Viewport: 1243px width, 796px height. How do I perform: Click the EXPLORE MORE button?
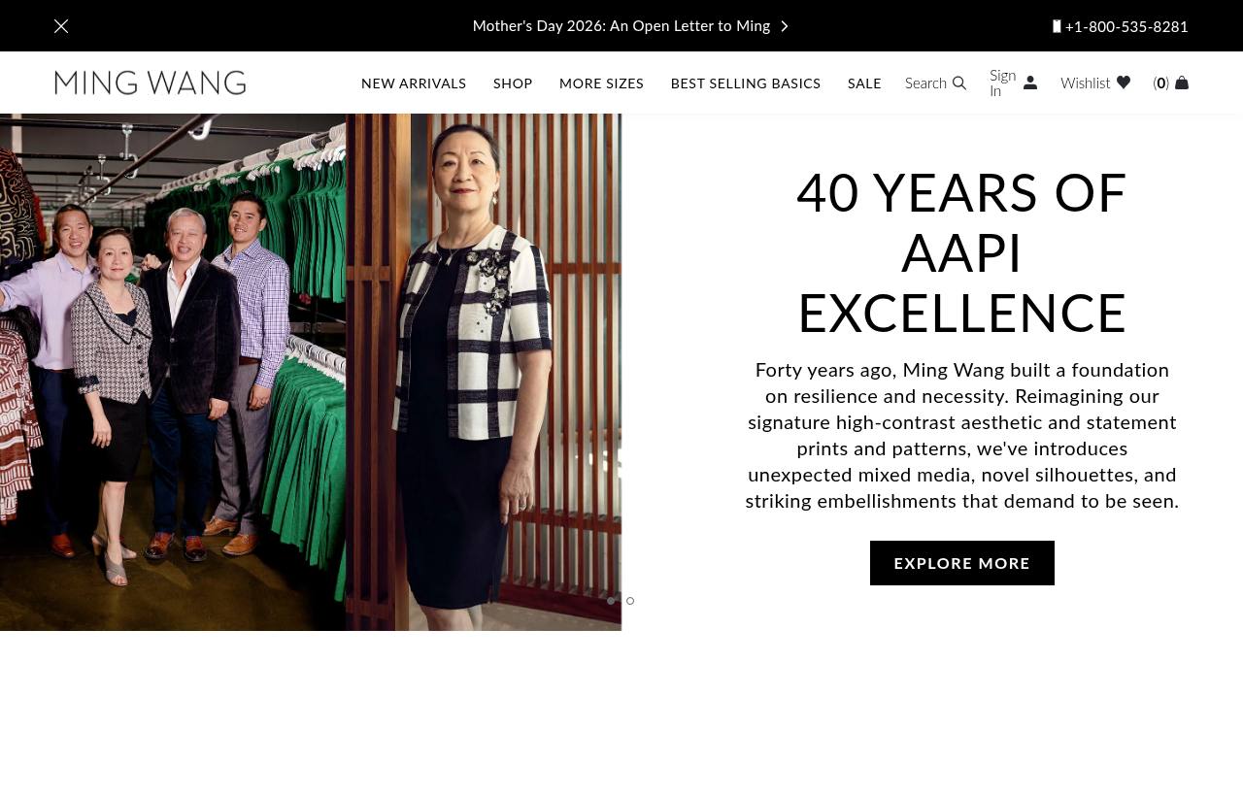(961, 563)
